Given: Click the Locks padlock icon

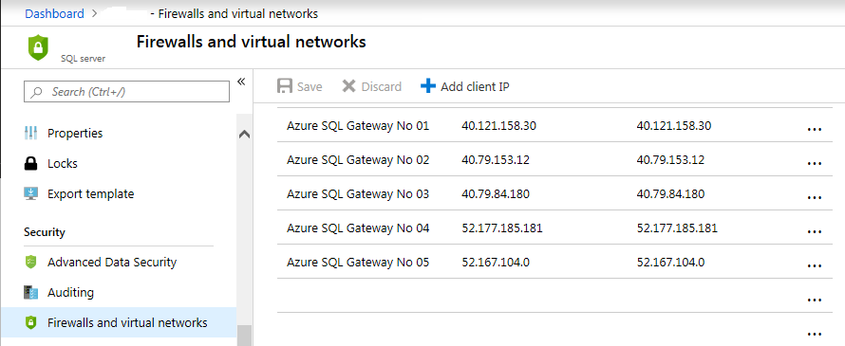Looking at the screenshot, I should [x=30, y=164].
